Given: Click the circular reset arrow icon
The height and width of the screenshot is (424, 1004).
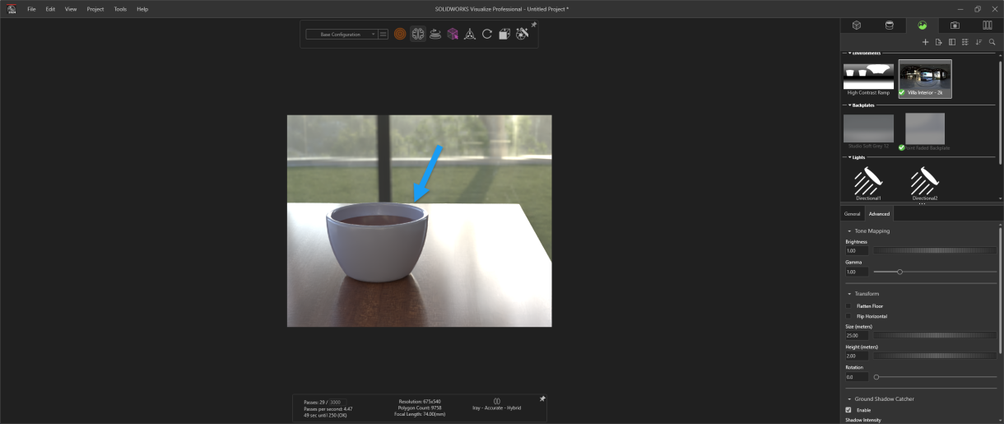Looking at the screenshot, I should [x=487, y=35].
